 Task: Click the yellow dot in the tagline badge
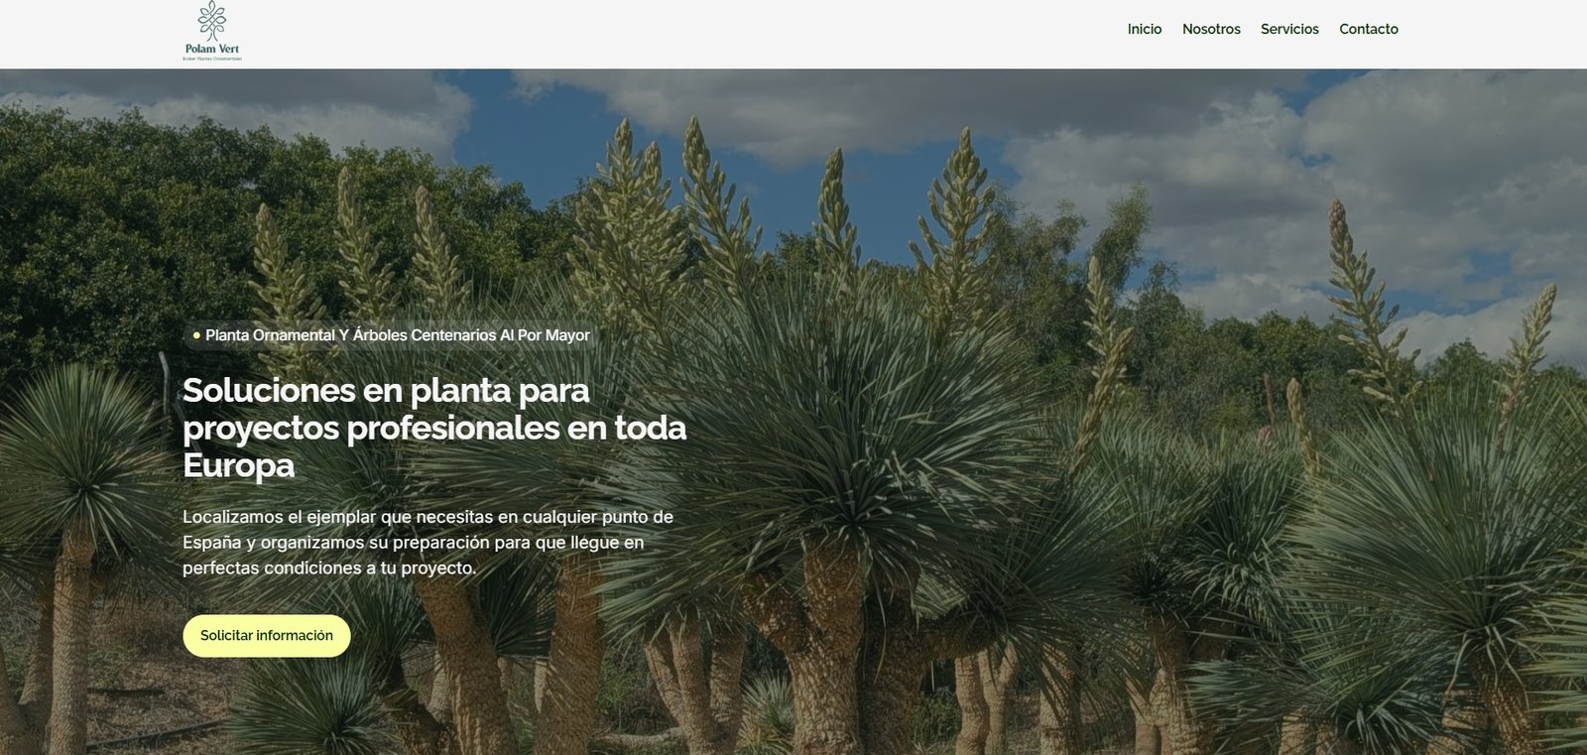pyautogui.click(x=196, y=335)
